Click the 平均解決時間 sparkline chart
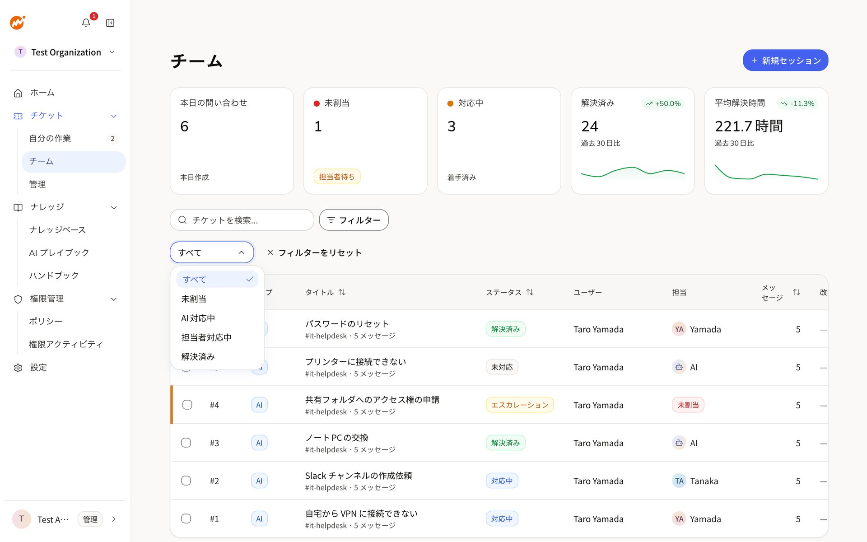 pyautogui.click(x=766, y=173)
